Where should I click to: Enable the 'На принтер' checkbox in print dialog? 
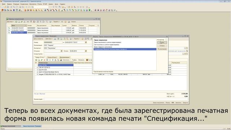pos(166,40)
